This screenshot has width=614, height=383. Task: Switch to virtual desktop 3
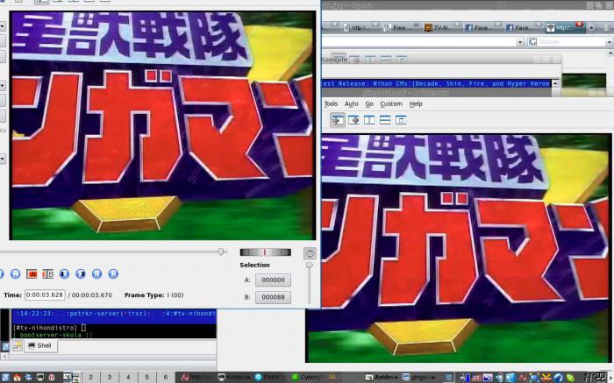coord(110,377)
